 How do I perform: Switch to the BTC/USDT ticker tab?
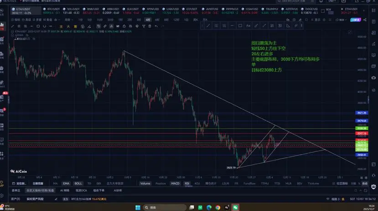pyautogui.click(x=52, y=11)
